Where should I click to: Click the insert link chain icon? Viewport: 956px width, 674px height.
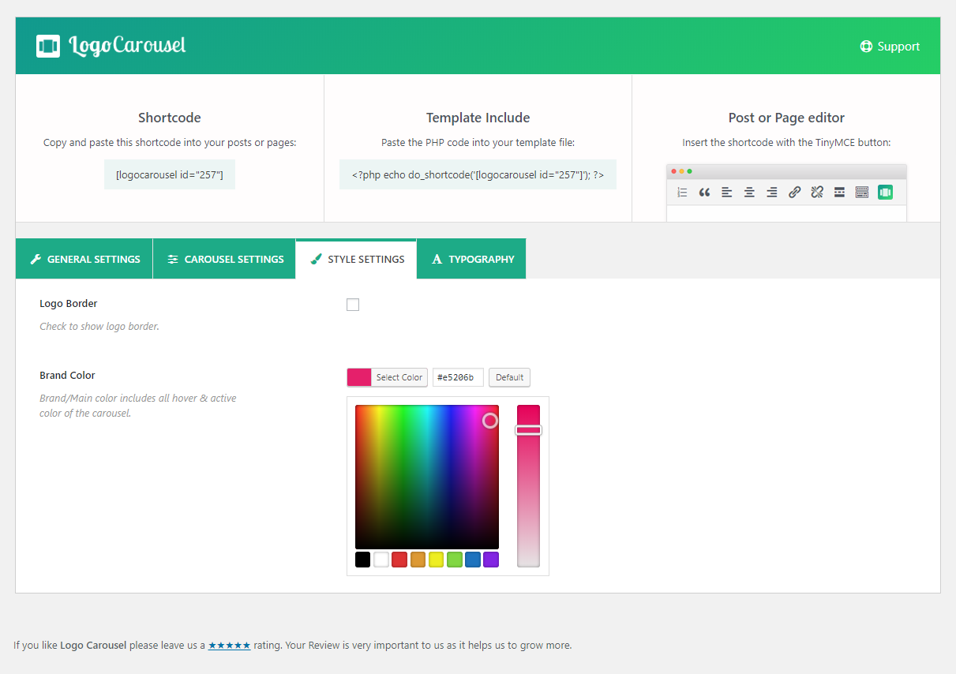[x=795, y=192]
